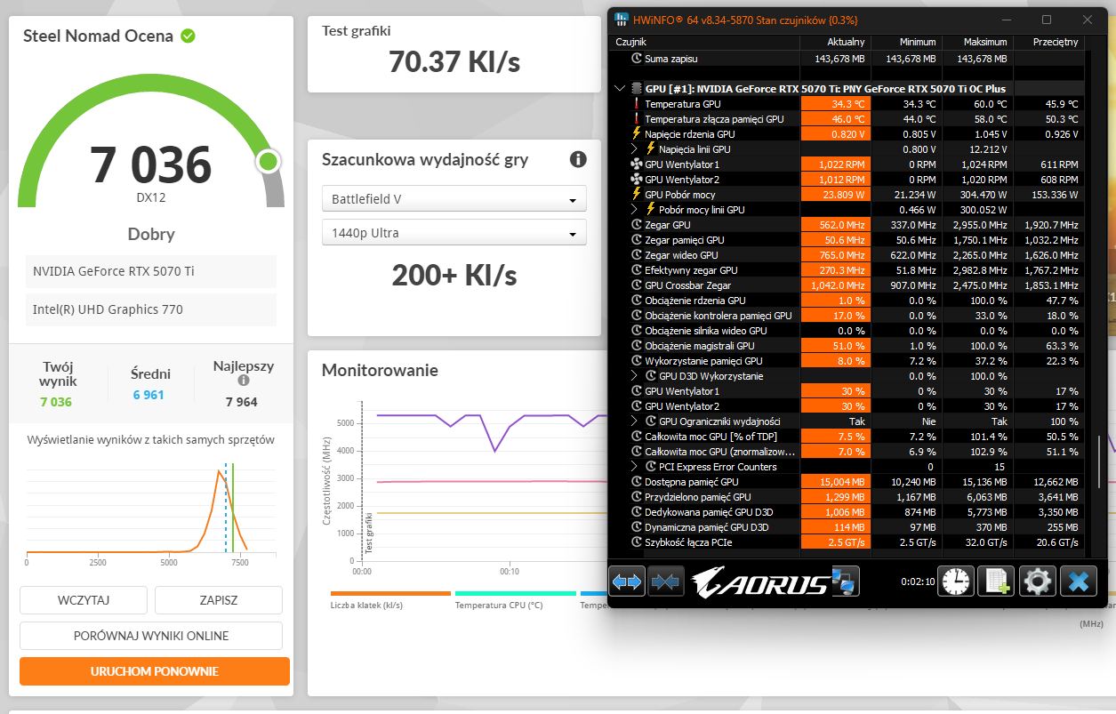Screen dimensions: 1116x714
Task: Click the collapse columns arrows icon in HWiNFO
Action: pyautogui.click(x=666, y=582)
